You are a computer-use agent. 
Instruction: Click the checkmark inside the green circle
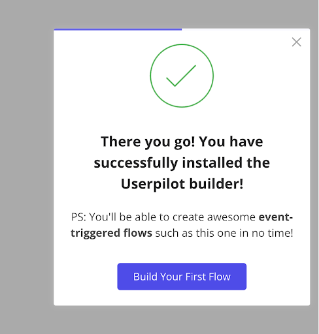point(181,76)
